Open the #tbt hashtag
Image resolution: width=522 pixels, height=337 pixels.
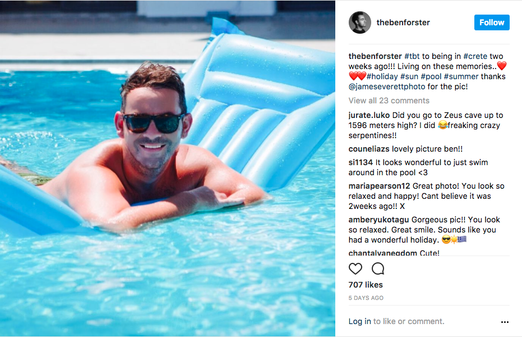(x=412, y=56)
